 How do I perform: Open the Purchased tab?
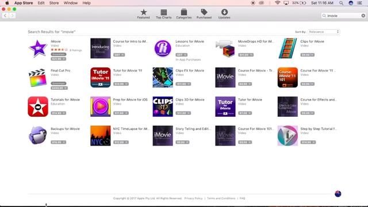204,14
